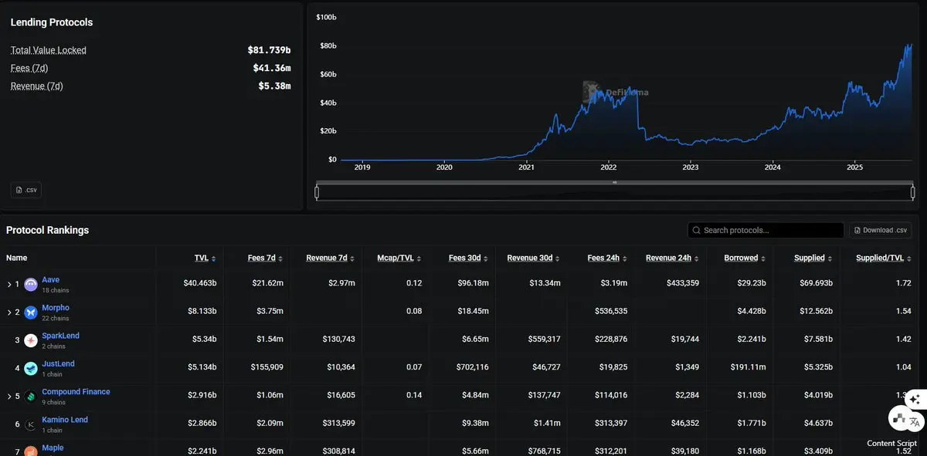Sort table by Fees 24h column
Screen dimensions: 927x456
609,258
